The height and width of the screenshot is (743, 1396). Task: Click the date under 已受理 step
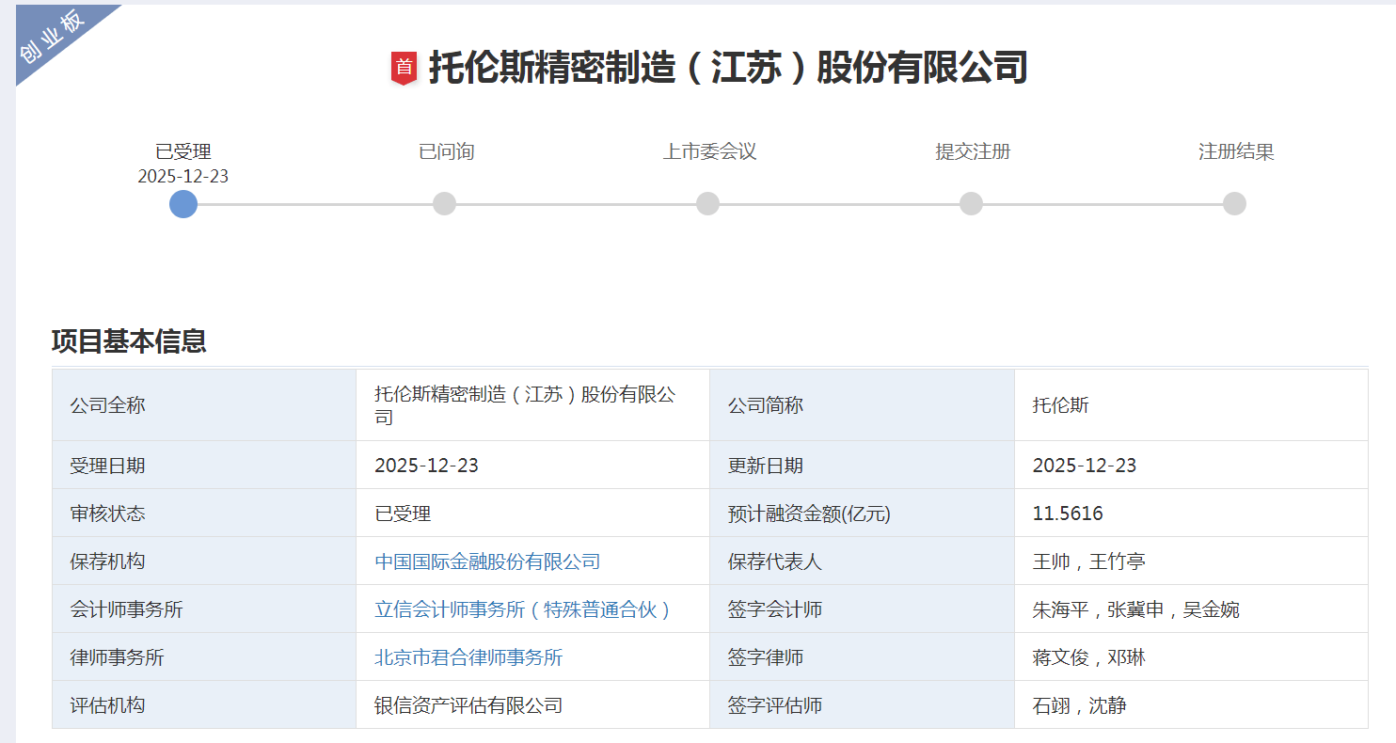[183, 177]
